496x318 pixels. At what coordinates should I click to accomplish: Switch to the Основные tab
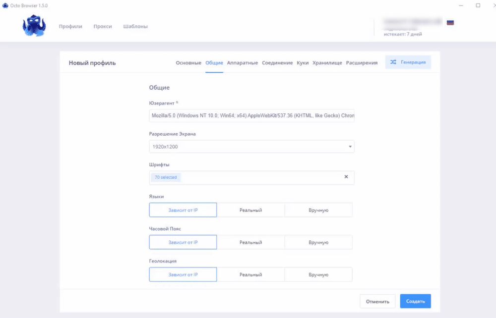(x=188, y=62)
